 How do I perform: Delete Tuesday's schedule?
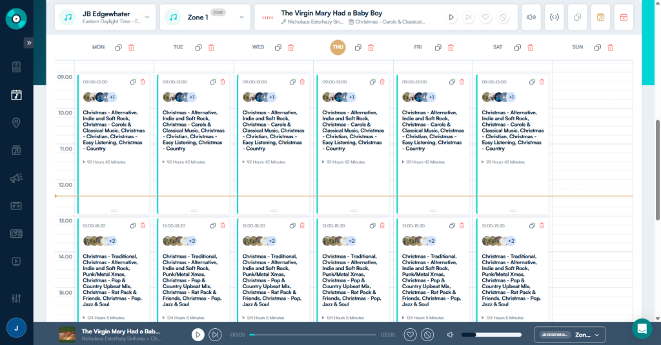point(211,48)
